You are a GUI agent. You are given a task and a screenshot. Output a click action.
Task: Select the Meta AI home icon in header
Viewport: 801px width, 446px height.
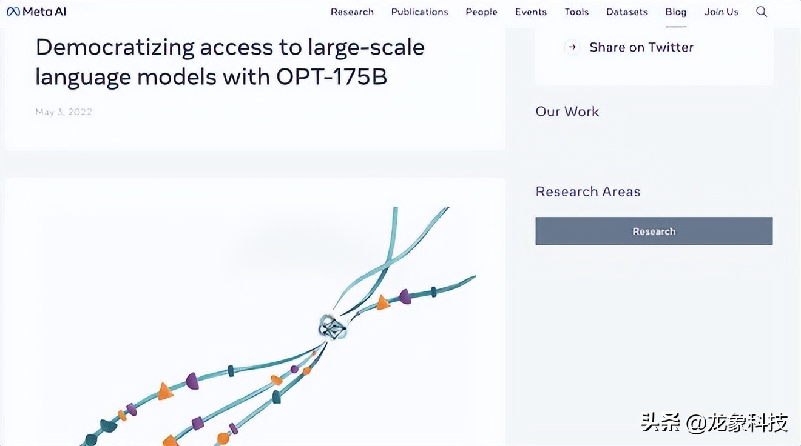pos(12,10)
